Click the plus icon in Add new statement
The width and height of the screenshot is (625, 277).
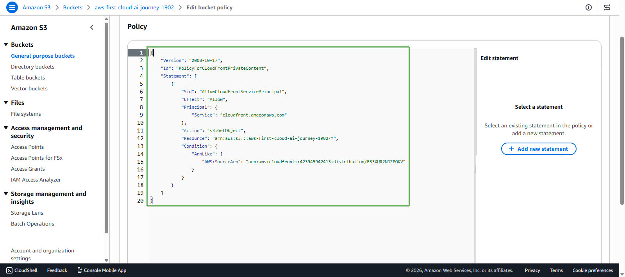tap(511, 149)
